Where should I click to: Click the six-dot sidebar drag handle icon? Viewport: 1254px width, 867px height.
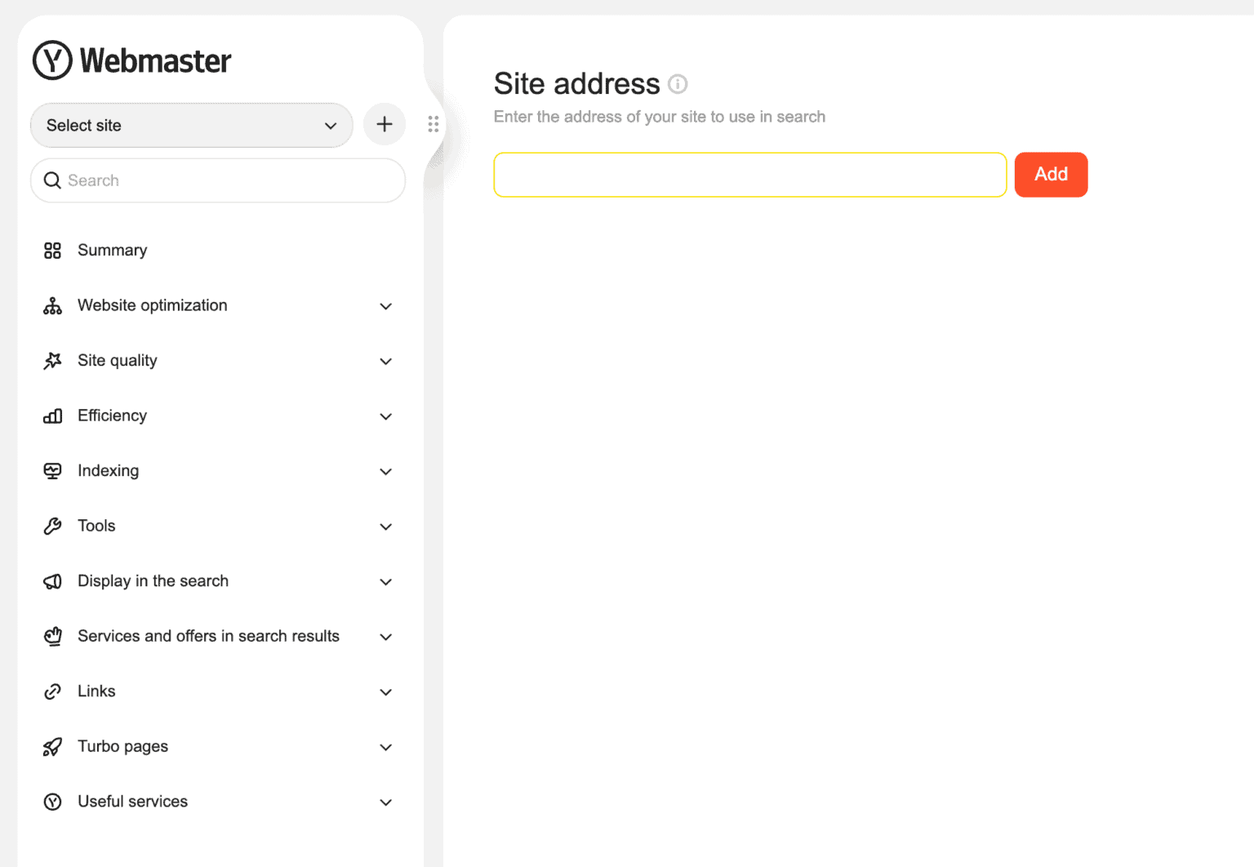point(434,124)
